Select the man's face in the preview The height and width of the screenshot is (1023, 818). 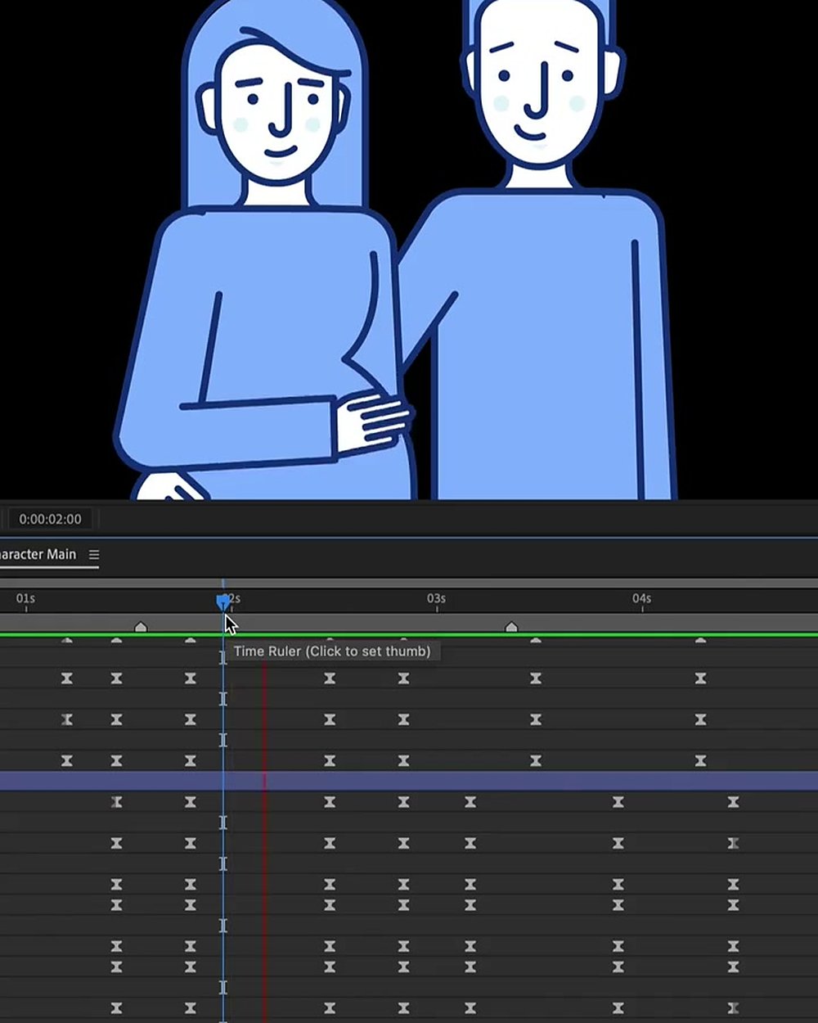click(x=540, y=82)
